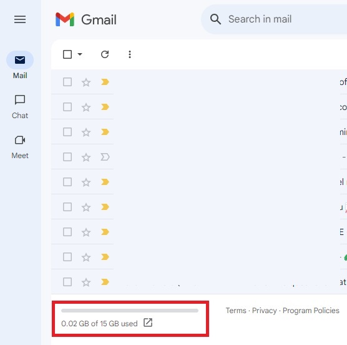Image resolution: width=347 pixels, height=345 pixels.
Task: Toggle the third email's yellow importance marker
Action: pos(105,132)
